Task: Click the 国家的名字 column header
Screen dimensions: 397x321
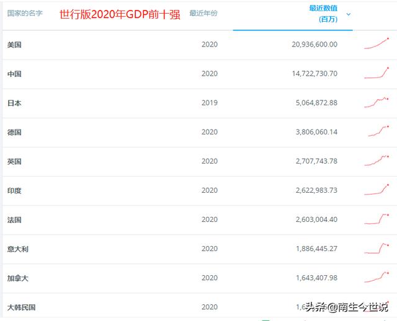Action: pyautogui.click(x=25, y=13)
